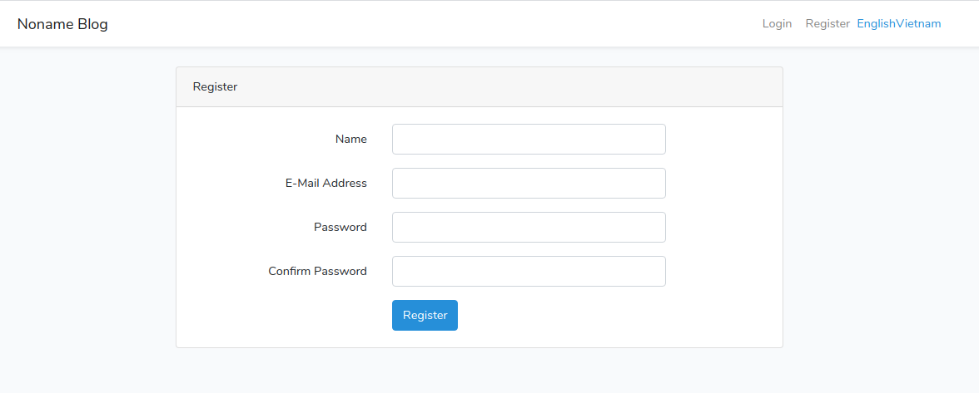
Task: Click the Confirm Password label
Action: pyautogui.click(x=317, y=272)
